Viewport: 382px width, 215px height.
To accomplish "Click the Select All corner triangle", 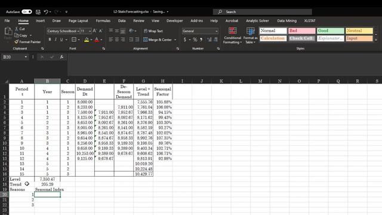I will [7, 81].
